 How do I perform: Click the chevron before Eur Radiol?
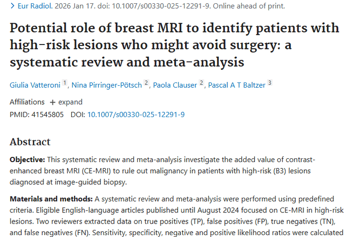12,7
